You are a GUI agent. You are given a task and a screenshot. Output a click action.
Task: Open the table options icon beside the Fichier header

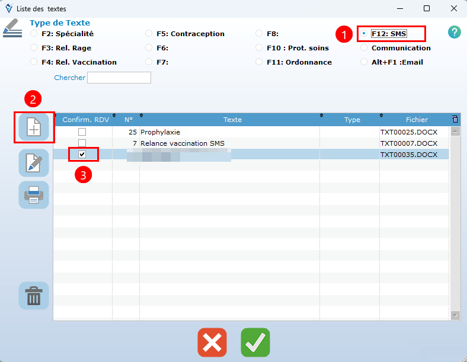455,119
